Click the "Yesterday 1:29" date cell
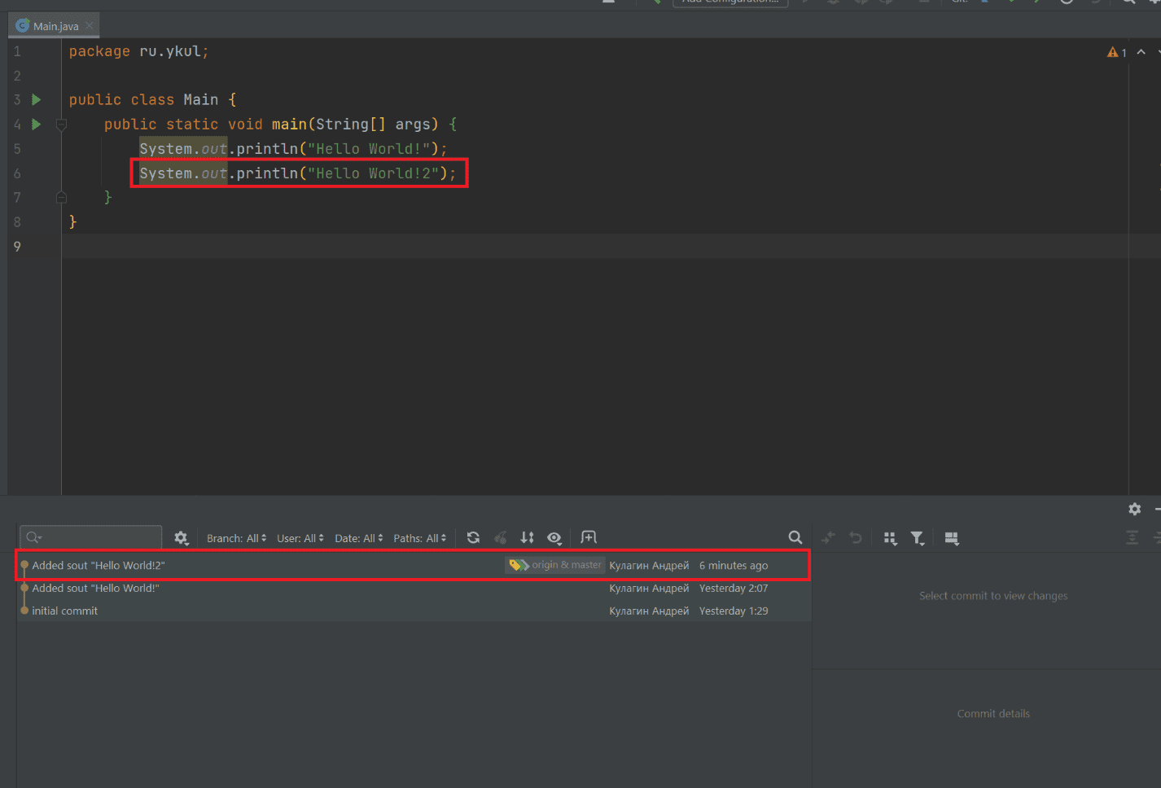1161x788 pixels. 734,611
